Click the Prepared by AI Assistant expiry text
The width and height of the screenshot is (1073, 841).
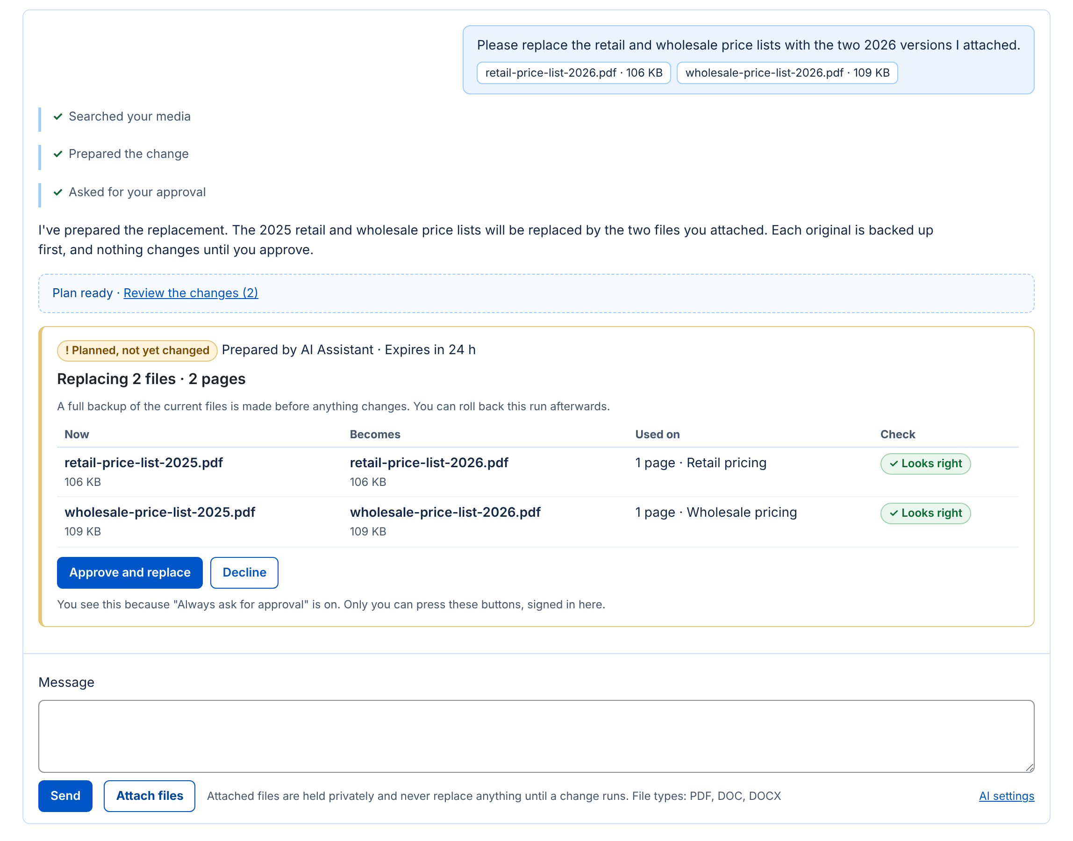pos(349,349)
